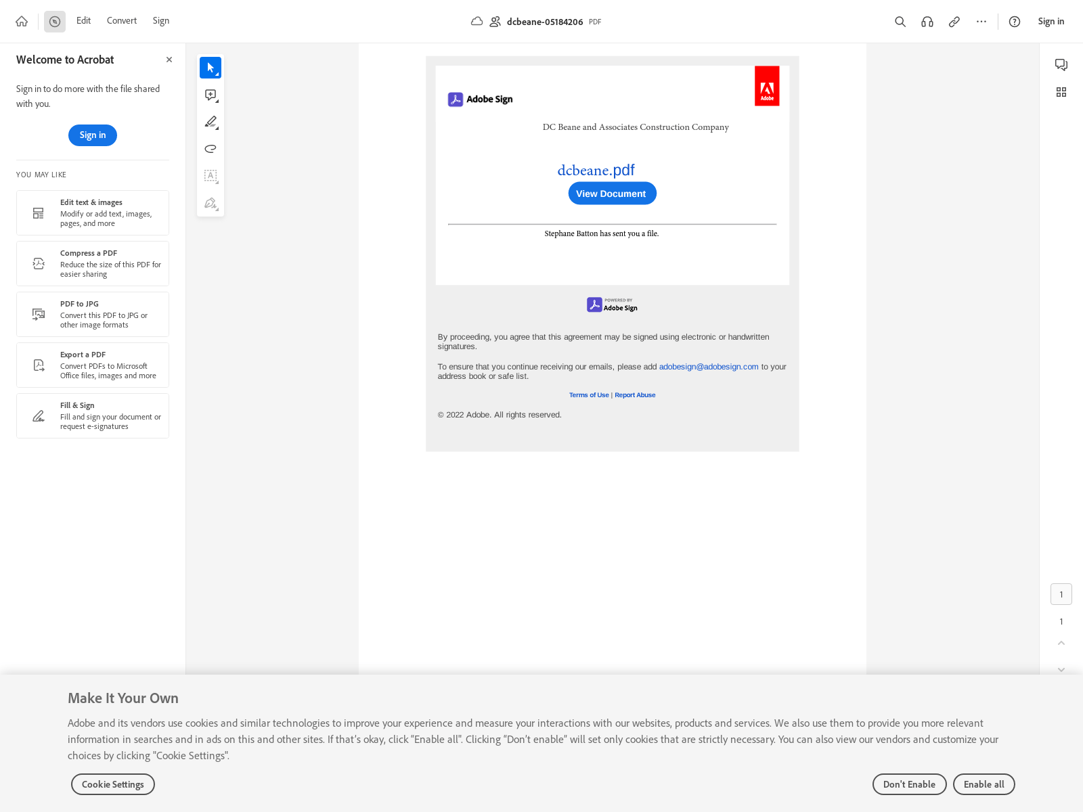This screenshot has width=1083, height=812.
Task: Open the Edit text & images card
Action: pos(93,212)
